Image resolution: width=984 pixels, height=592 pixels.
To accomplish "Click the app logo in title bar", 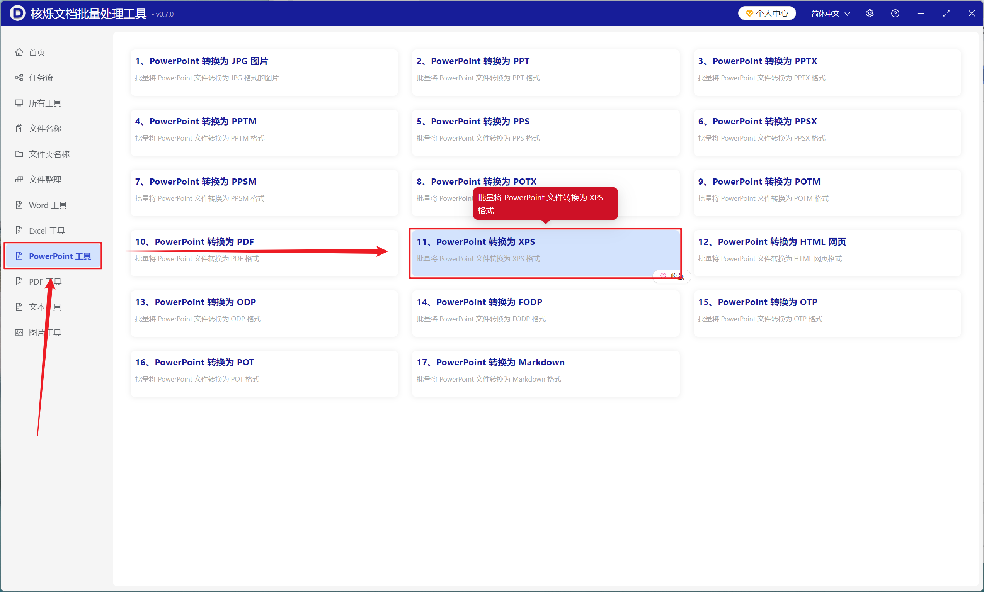I will coord(17,13).
